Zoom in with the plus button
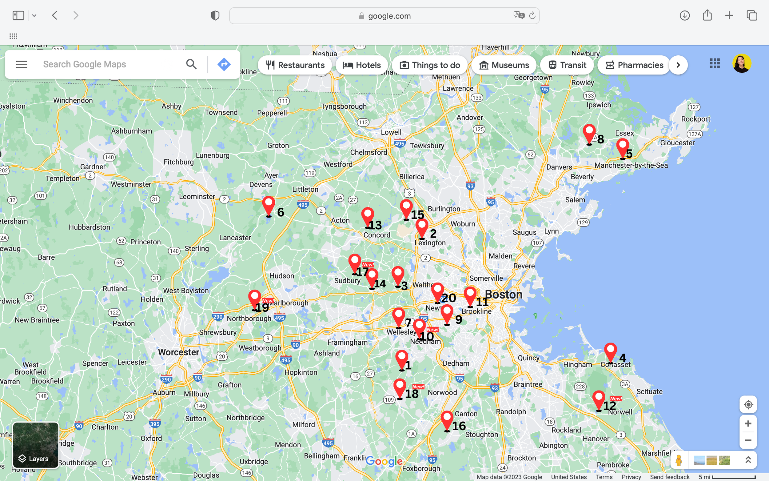Image resolution: width=769 pixels, height=481 pixels. pyautogui.click(x=748, y=424)
